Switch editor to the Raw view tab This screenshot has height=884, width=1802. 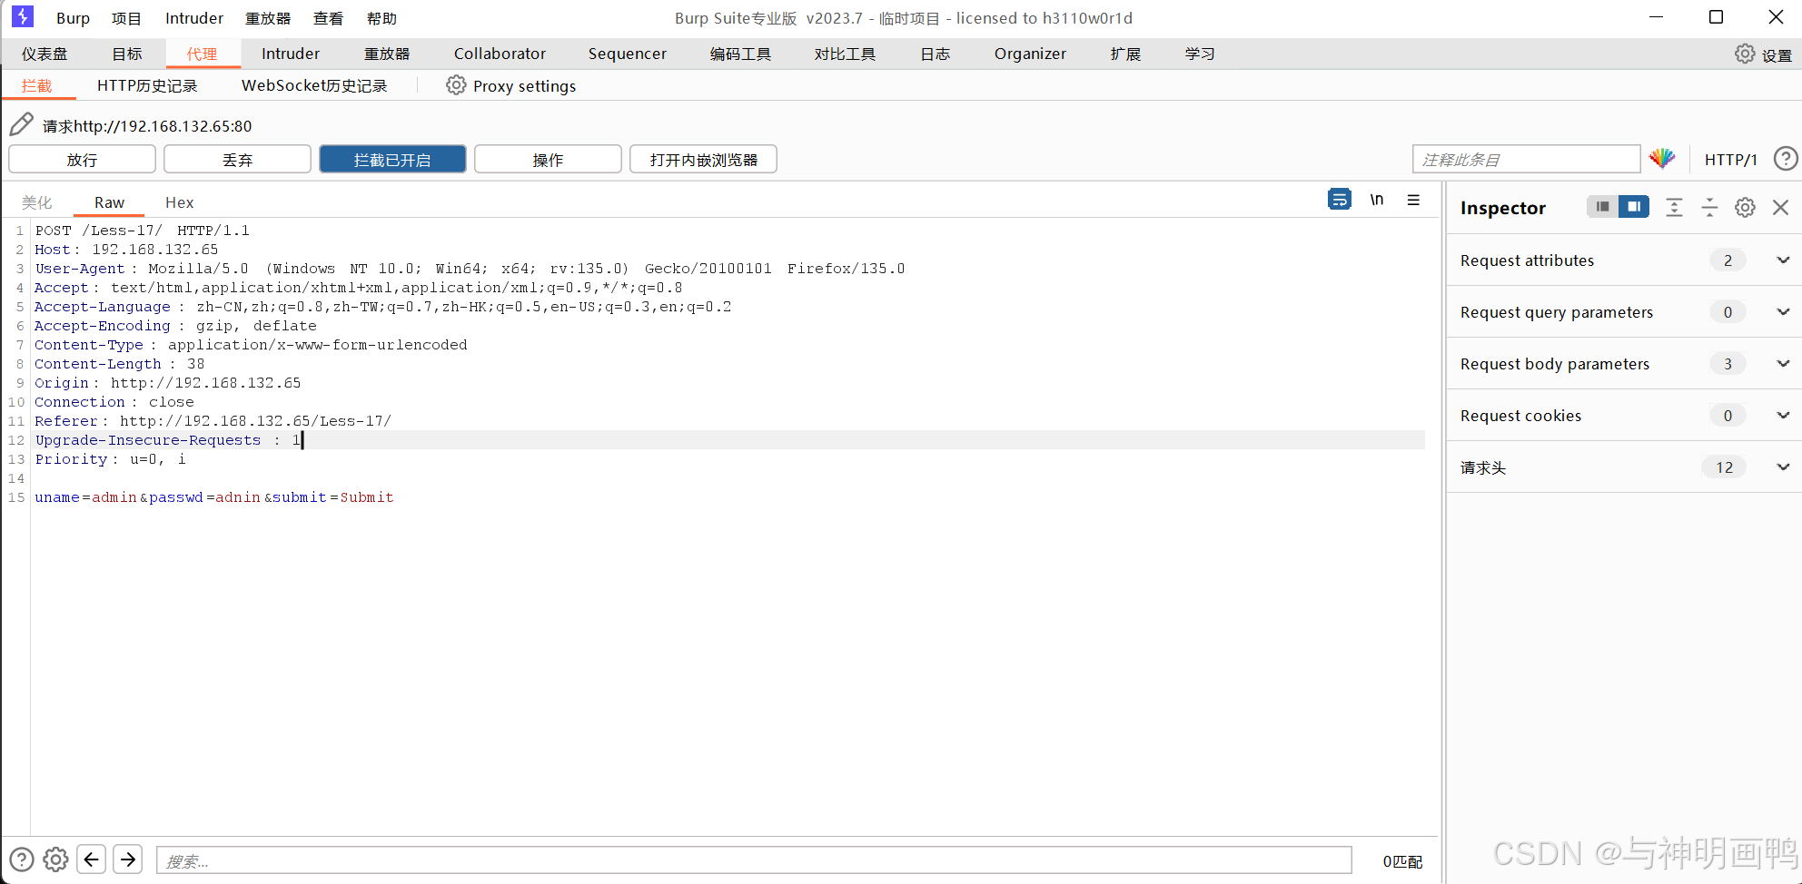109,202
